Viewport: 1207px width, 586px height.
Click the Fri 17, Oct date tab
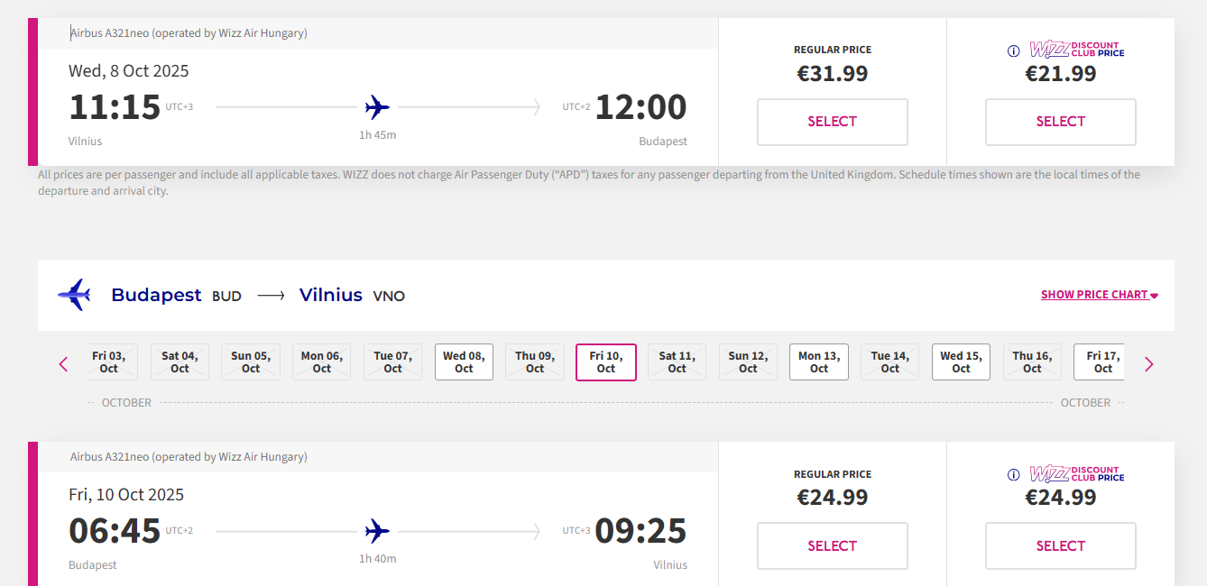click(1099, 362)
